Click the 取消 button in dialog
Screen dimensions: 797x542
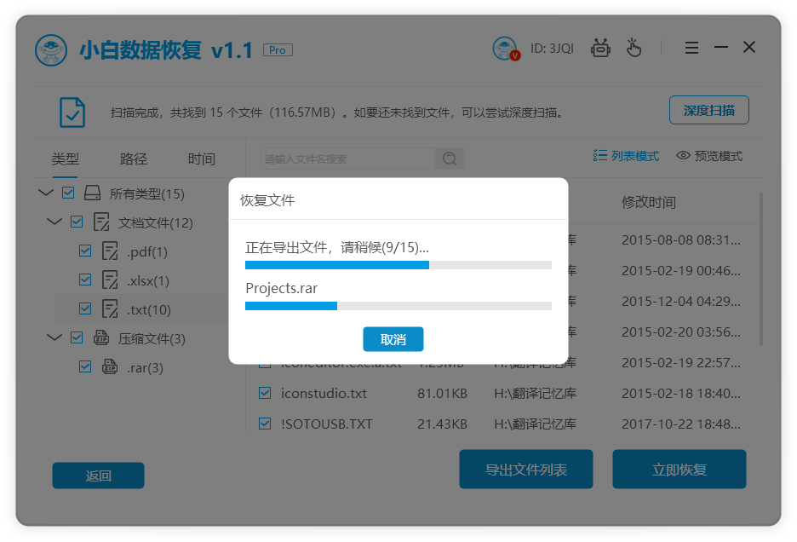(x=393, y=339)
